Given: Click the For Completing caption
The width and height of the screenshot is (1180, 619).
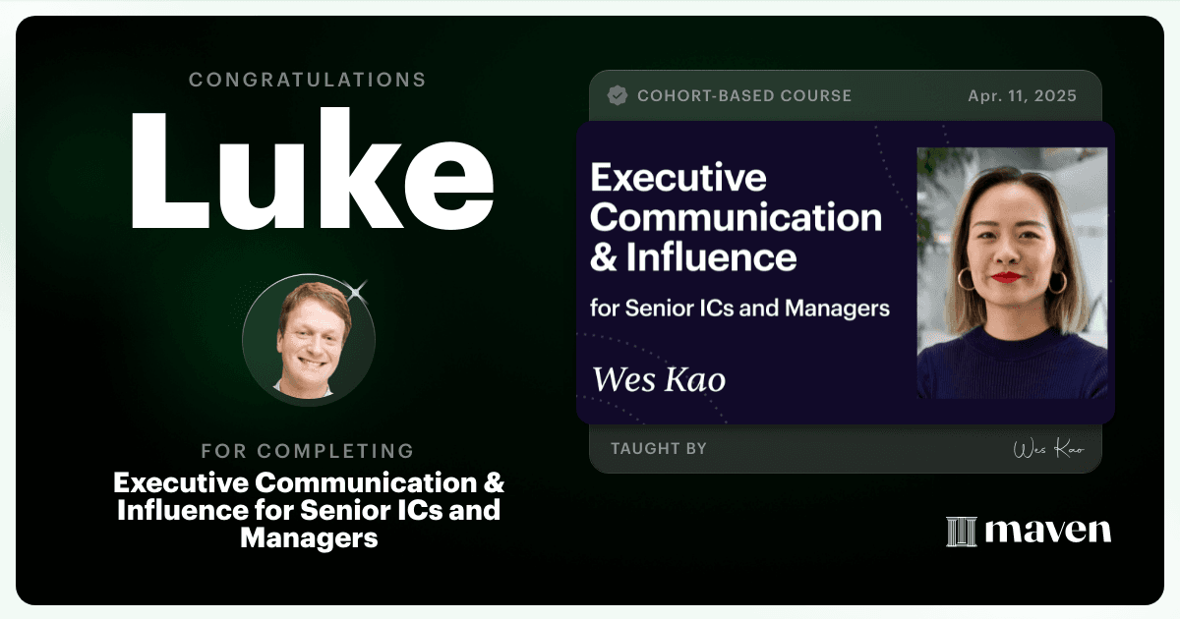Looking at the screenshot, I should pos(308,451).
